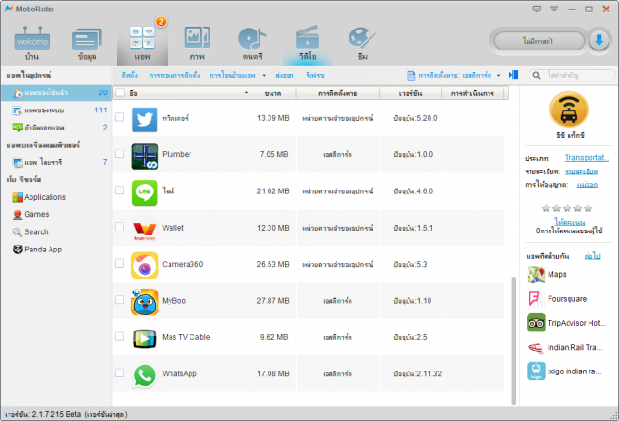Click the Camera360 app icon
Image resolution: width=619 pixels, height=421 pixels.
145,266
